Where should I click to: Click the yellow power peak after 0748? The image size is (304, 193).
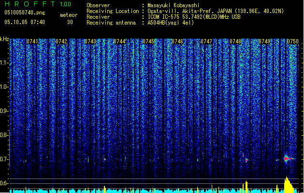pos(246,187)
